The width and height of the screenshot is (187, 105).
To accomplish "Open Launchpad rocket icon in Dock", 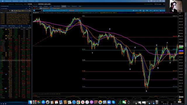I will 48,102.
